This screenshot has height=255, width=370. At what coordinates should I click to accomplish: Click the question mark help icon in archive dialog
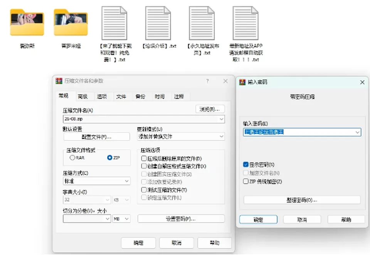coord(207,81)
